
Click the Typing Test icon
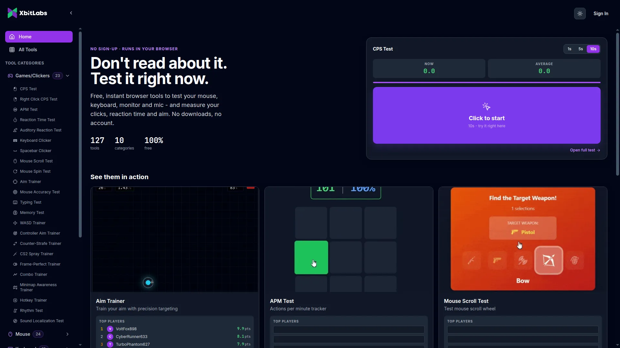pyautogui.click(x=15, y=202)
